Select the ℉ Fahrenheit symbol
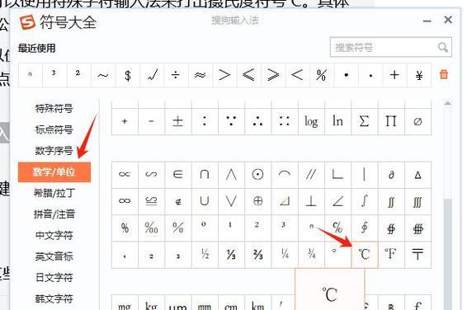This screenshot has width=467, height=310. click(391, 255)
